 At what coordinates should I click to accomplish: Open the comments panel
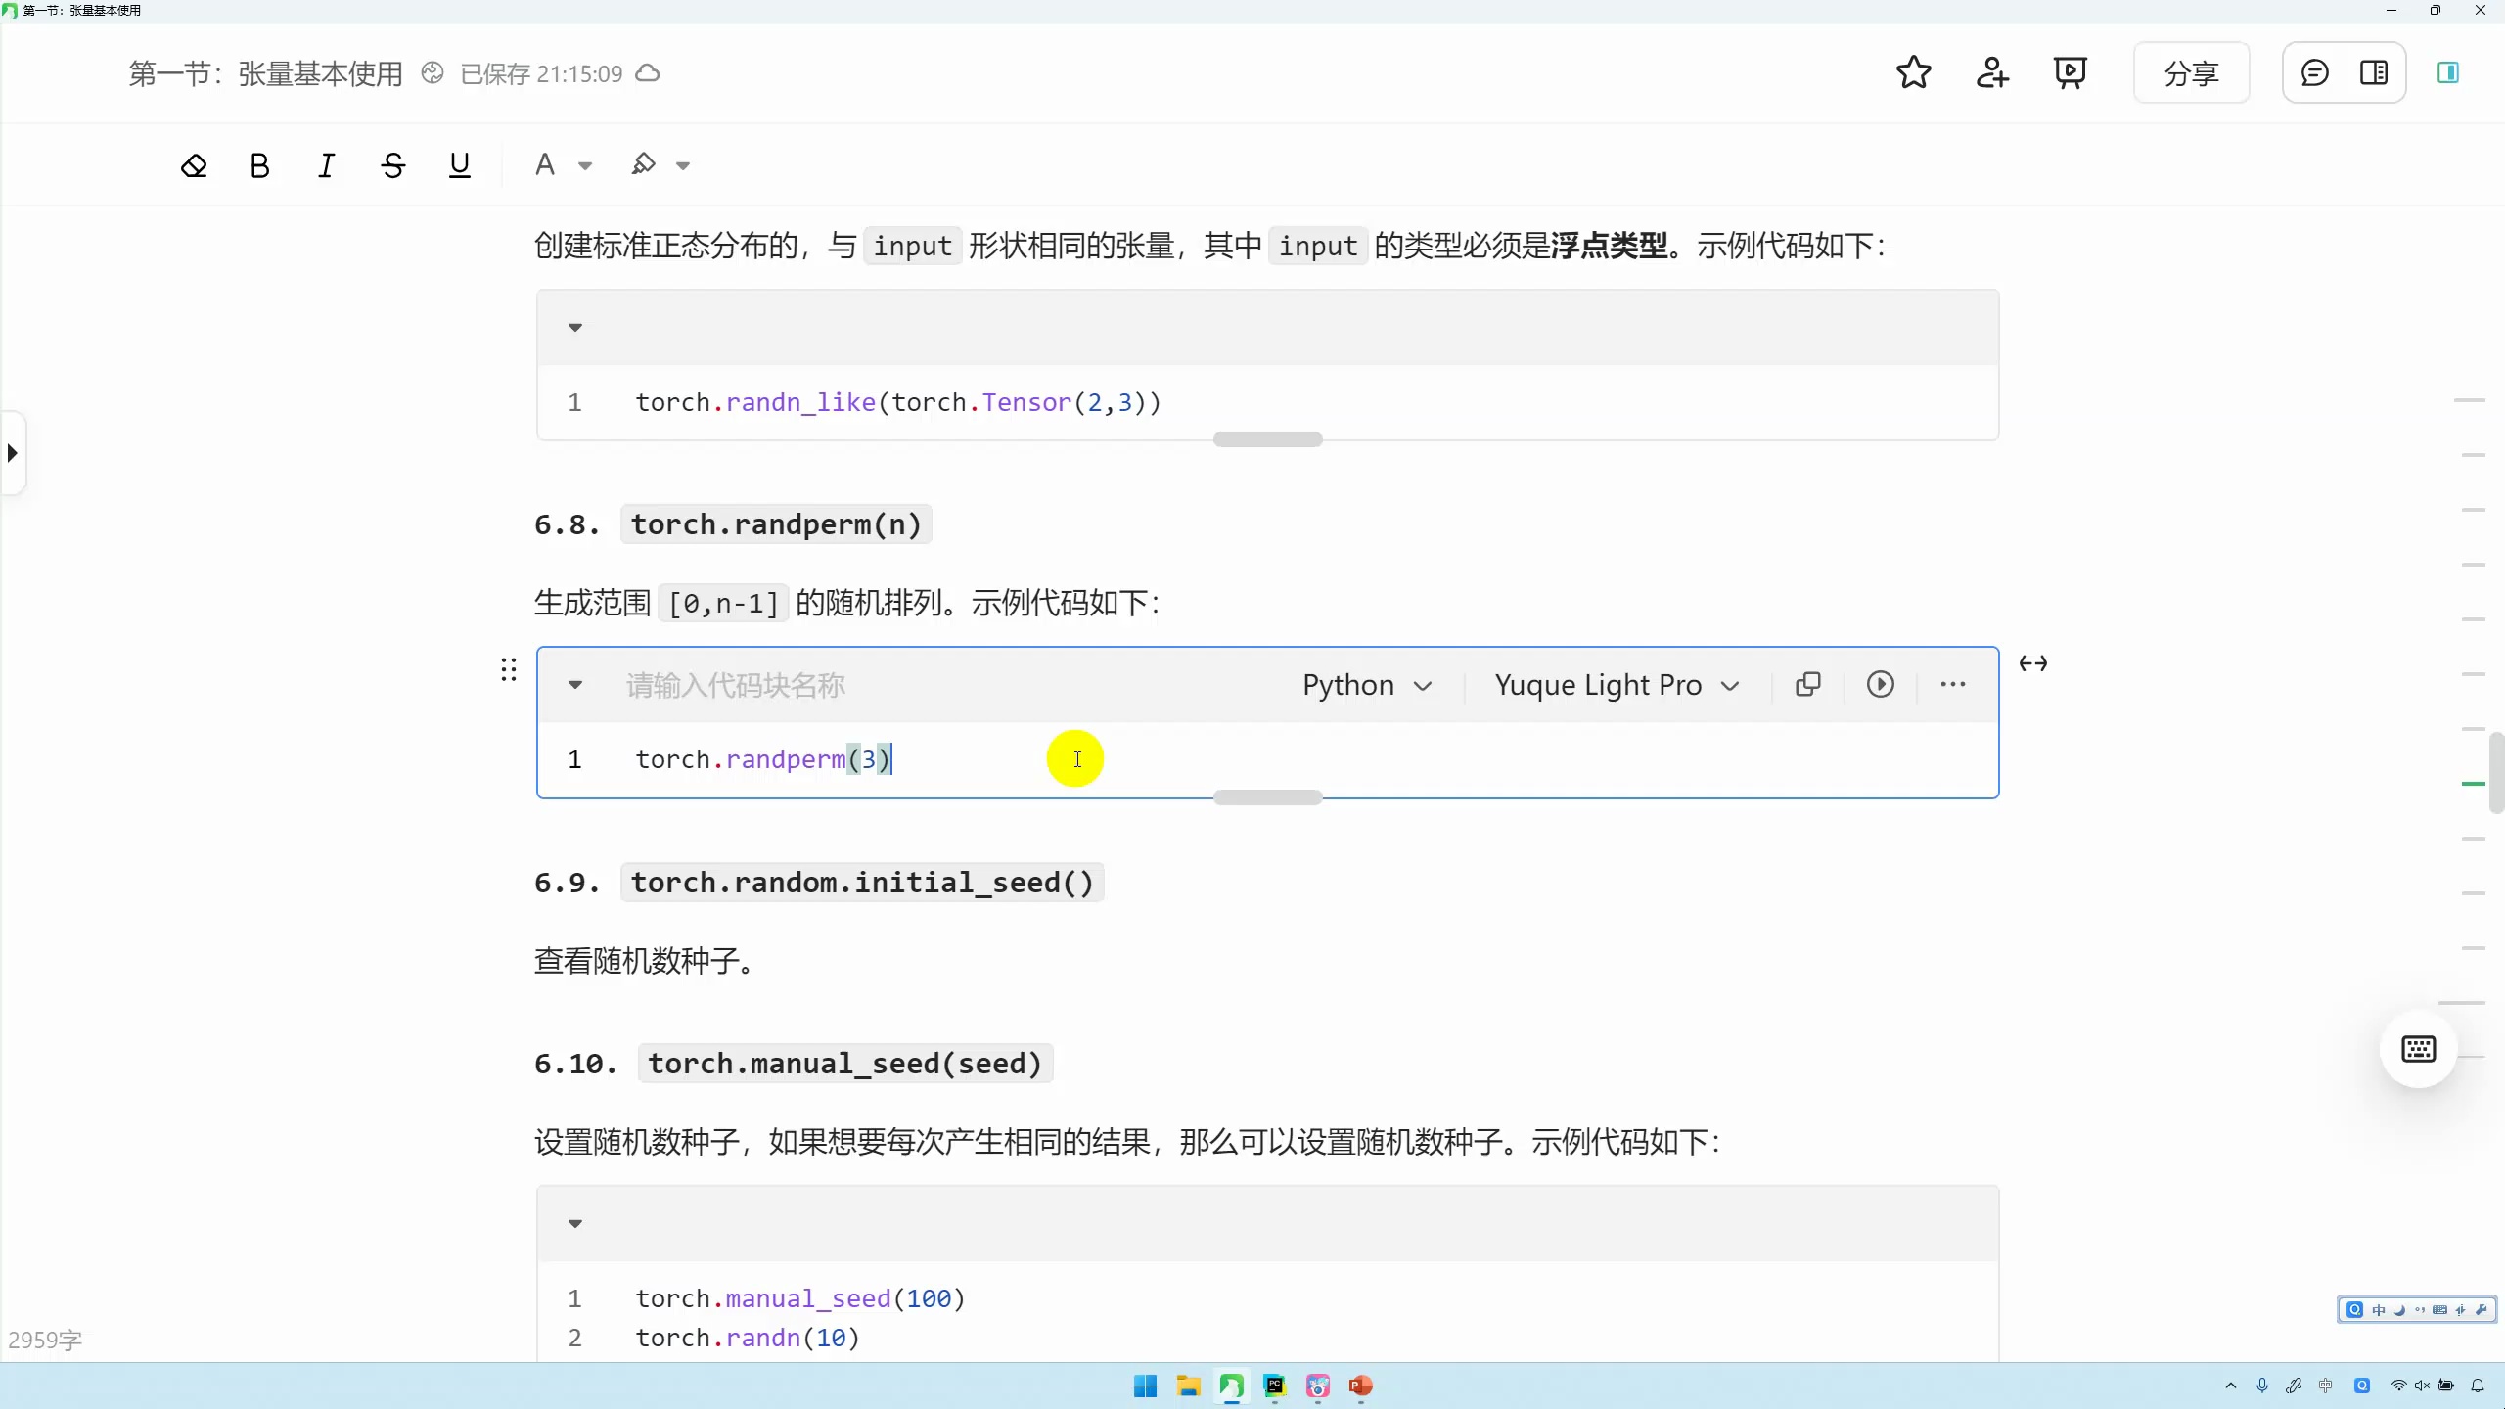[2313, 72]
